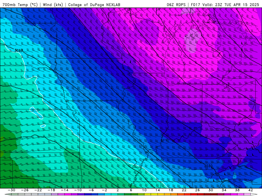Viewport: 262px width, 196px height.
Task: Click the "F017" forecast hour label
Action: coord(196,5)
